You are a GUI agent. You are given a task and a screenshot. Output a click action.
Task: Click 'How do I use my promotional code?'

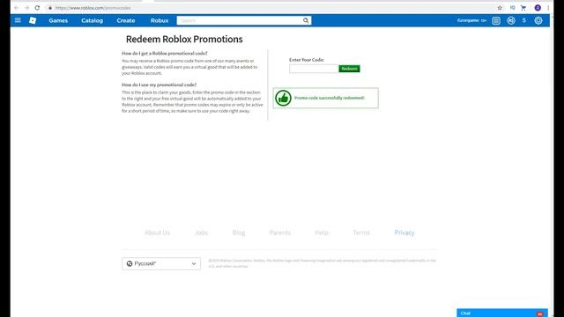point(159,85)
